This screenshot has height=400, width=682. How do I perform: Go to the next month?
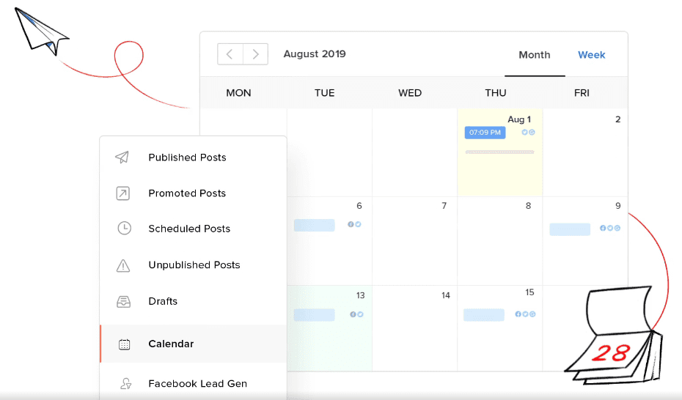[x=255, y=54]
